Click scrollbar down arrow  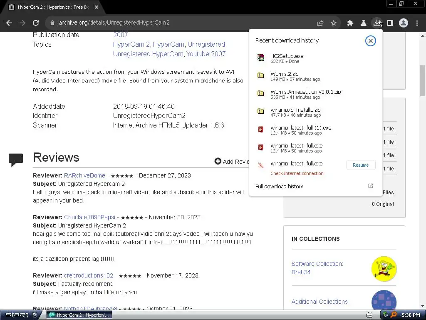pyautogui.click(x=423, y=306)
